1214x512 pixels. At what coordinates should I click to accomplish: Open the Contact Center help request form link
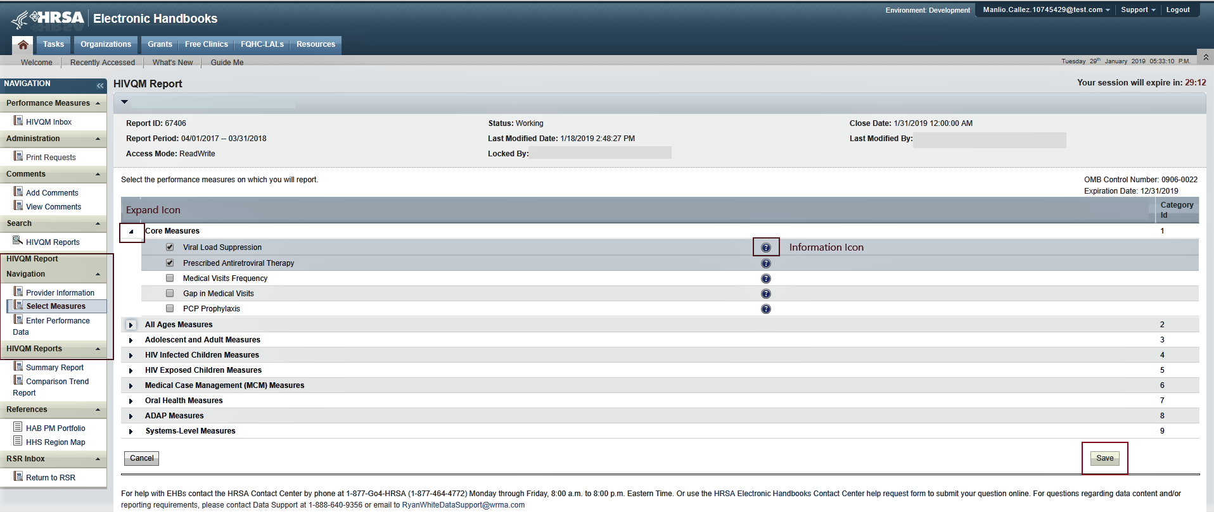click(x=820, y=494)
